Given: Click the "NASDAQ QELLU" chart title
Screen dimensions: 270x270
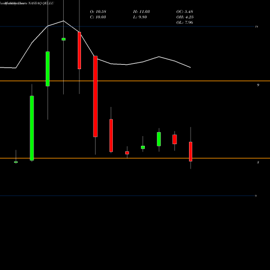Looking at the screenshot, I should point(41,3).
